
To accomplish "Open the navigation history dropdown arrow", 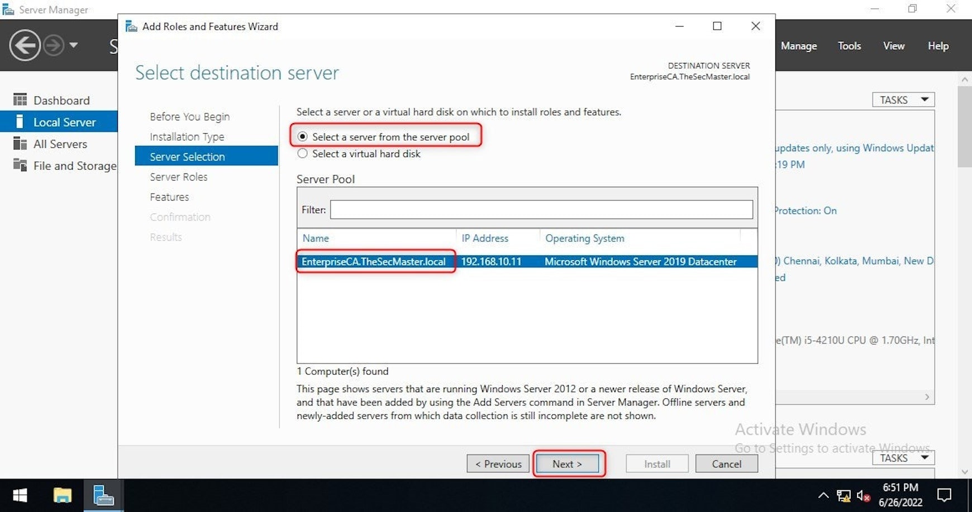I will click(74, 45).
